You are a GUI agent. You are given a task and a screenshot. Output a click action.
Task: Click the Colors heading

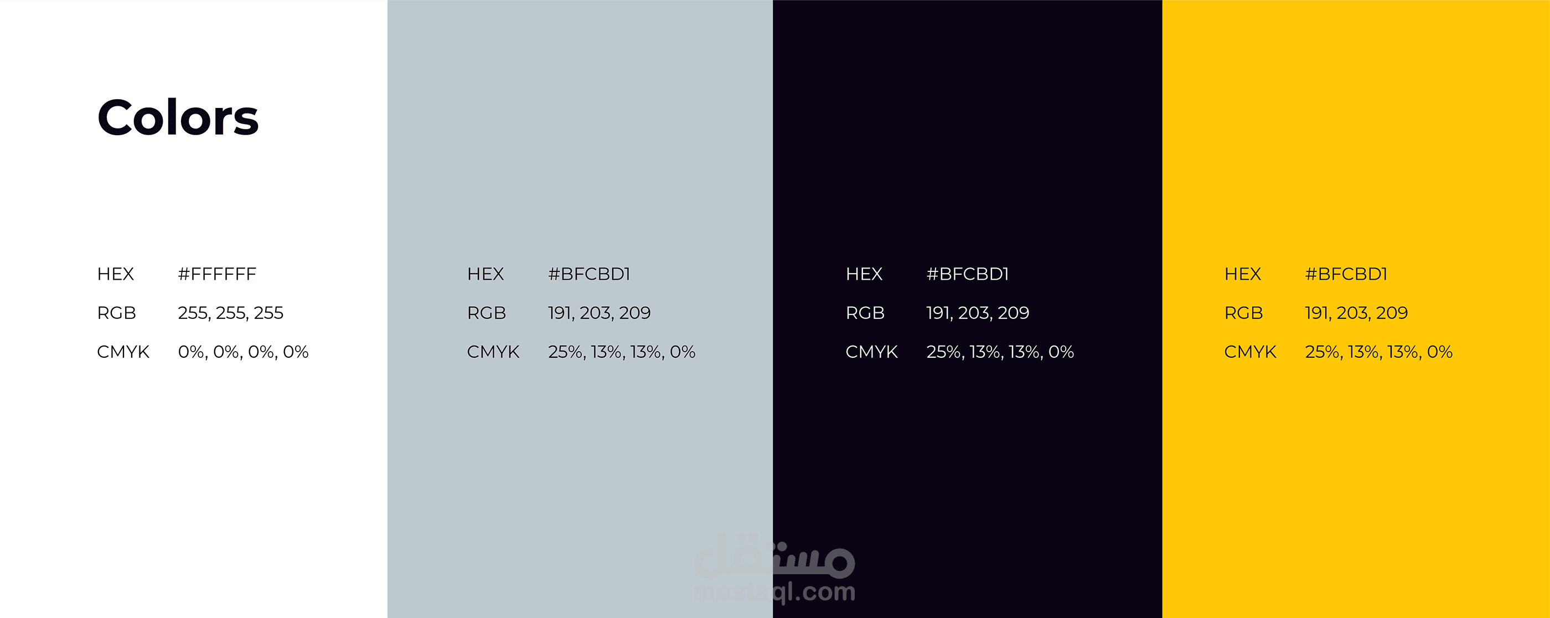coord(178,117)
